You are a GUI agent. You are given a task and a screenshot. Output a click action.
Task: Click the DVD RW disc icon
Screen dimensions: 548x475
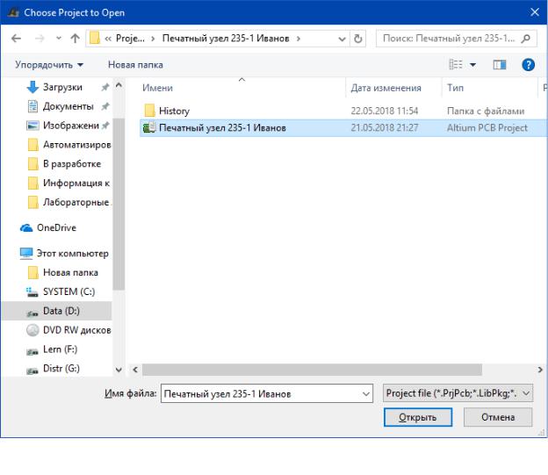(x=32, y=330)
